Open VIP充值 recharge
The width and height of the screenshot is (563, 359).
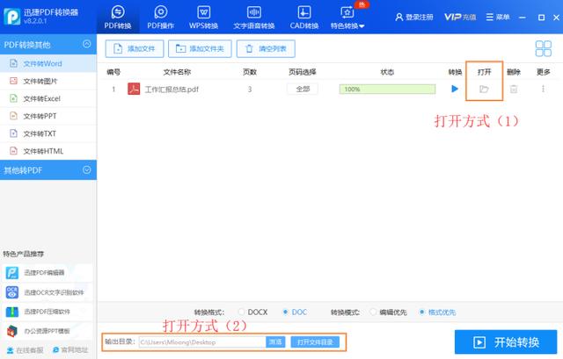point(460,17)
